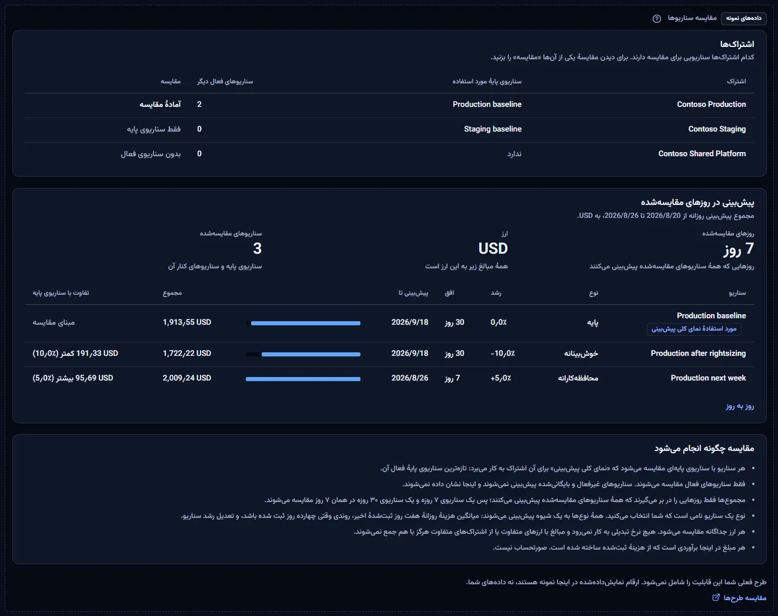Select the Production next week scenario name
The height and width of the screenshot is (616, 778).
click(708, 378)
